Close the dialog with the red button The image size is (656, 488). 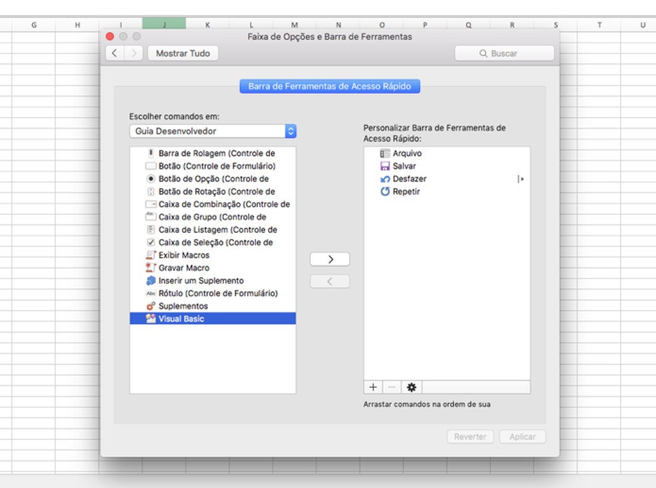point(110,37)
